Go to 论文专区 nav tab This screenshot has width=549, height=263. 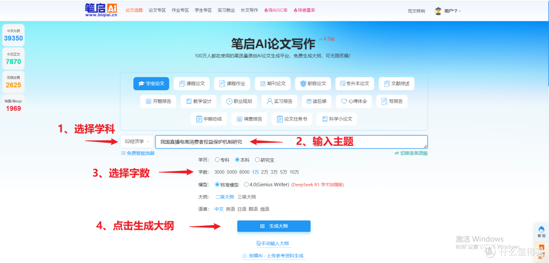pyautogui.click(x=157, y=11)
